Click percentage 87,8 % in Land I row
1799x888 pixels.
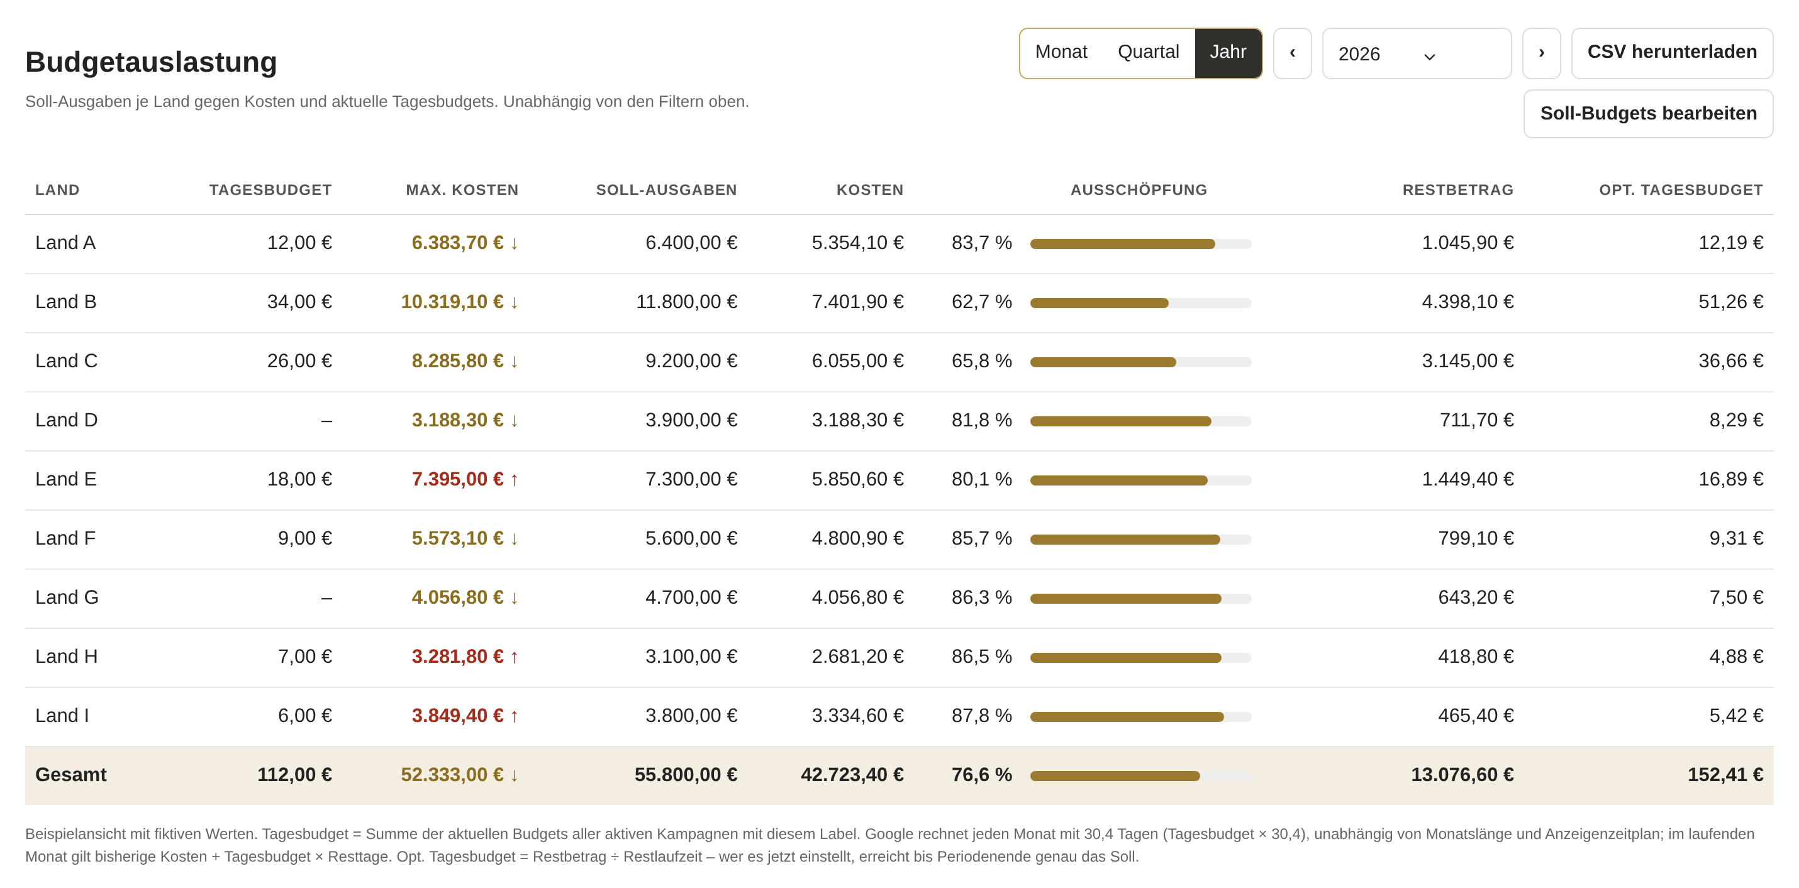(981, 716)
